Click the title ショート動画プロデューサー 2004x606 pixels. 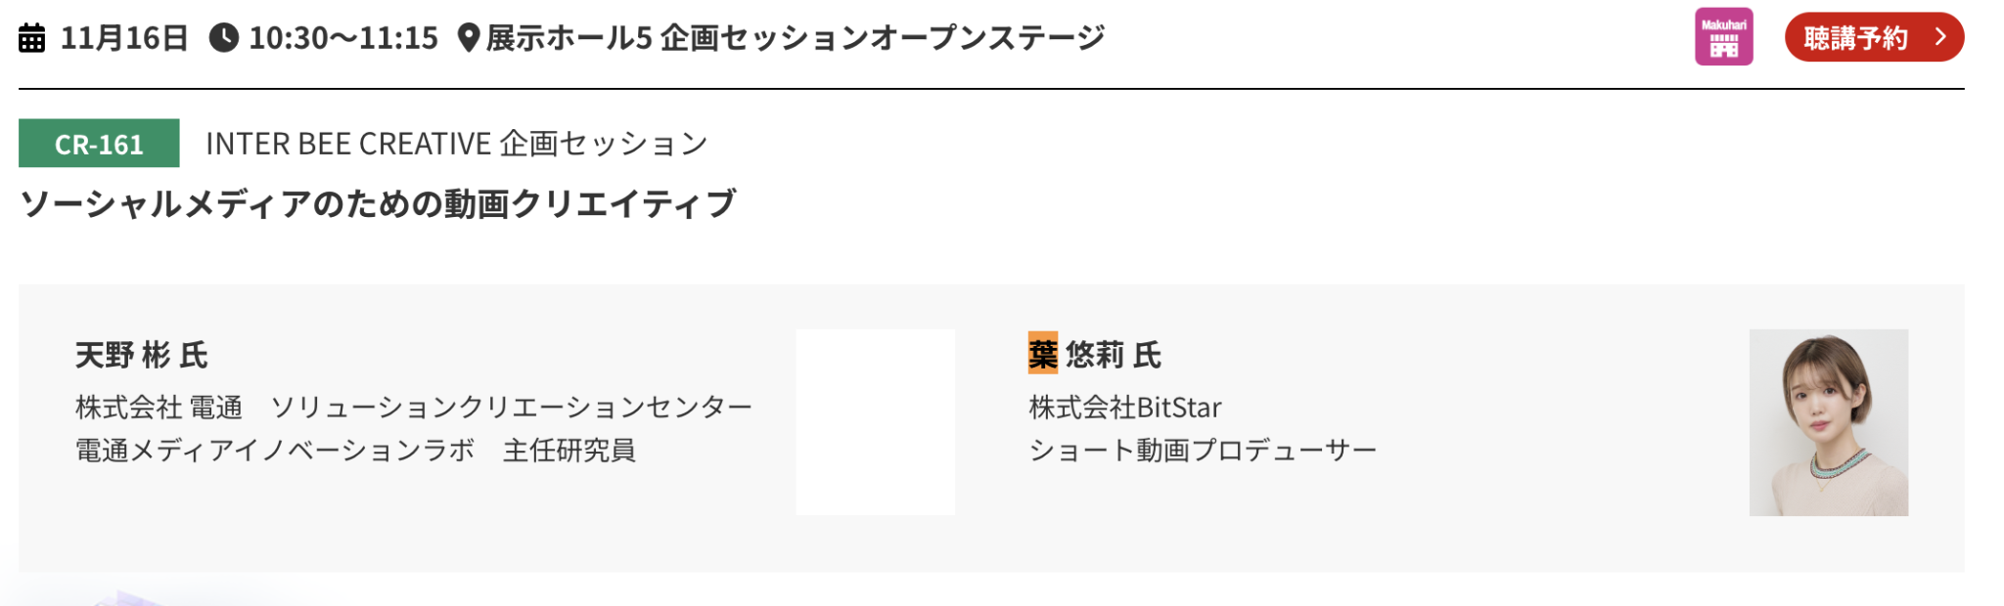[1203, 451]
